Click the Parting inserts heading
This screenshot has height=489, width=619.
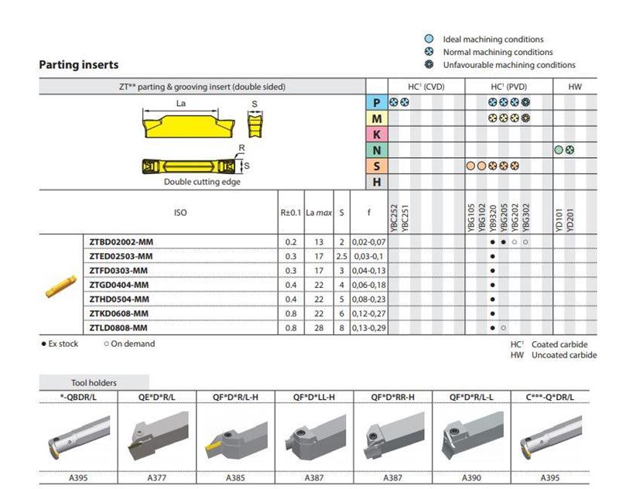[79, 65]
